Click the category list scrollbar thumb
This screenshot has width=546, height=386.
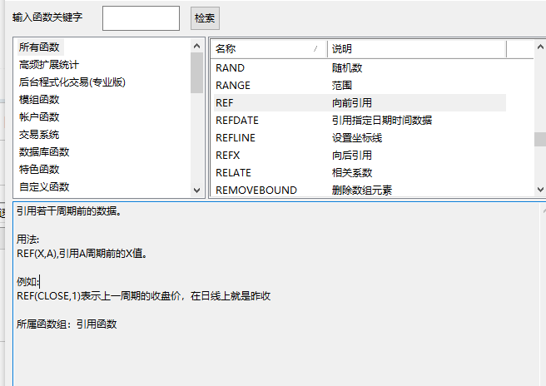196,72
